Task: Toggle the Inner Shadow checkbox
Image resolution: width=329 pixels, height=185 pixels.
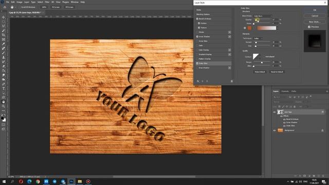Action: [197, 36]
